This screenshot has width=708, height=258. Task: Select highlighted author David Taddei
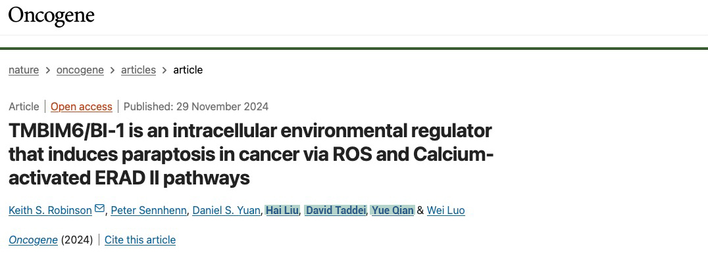click(x=336, y=210)
